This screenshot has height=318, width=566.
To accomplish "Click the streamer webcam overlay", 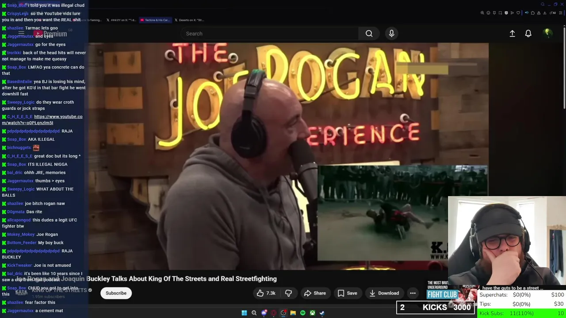I will tap(507, 241).
